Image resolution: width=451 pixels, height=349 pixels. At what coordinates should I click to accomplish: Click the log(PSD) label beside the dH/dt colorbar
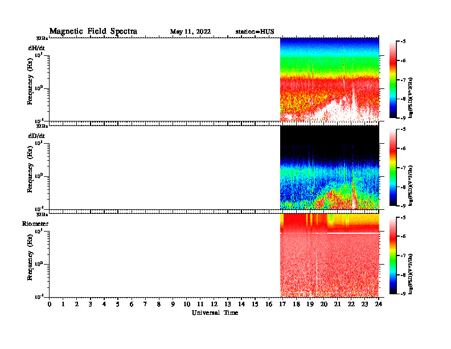(411, 98)
